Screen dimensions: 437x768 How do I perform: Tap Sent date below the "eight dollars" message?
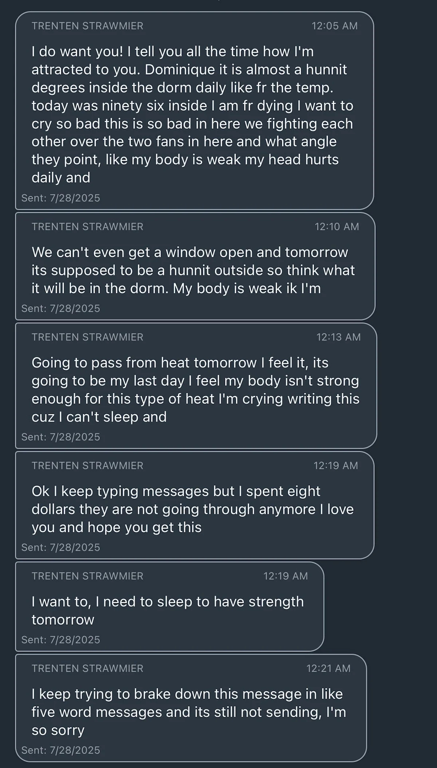coord(60,547)
